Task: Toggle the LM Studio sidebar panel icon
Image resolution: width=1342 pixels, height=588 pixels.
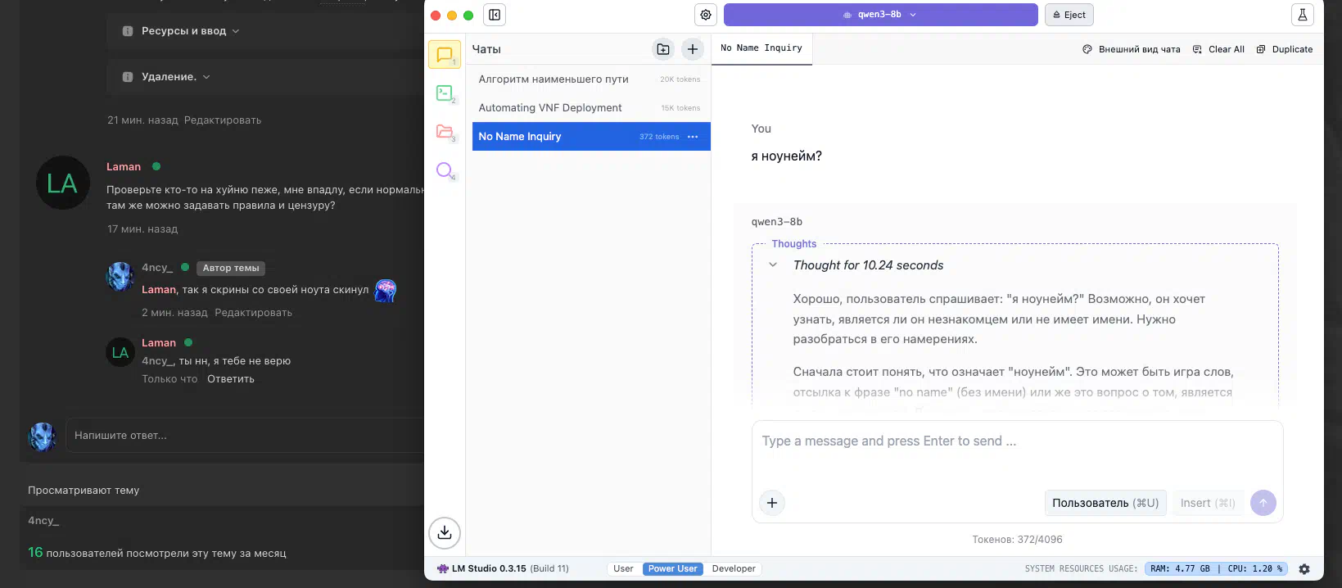Action: pyautogui.click(x=495, y=15)
